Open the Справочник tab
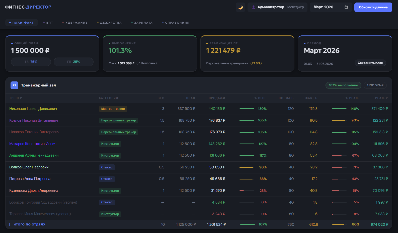 tap(176, 23)
